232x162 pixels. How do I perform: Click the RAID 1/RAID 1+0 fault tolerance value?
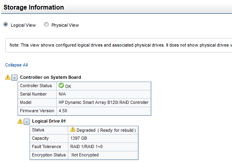pyautogui.click(x=86, y=146)
